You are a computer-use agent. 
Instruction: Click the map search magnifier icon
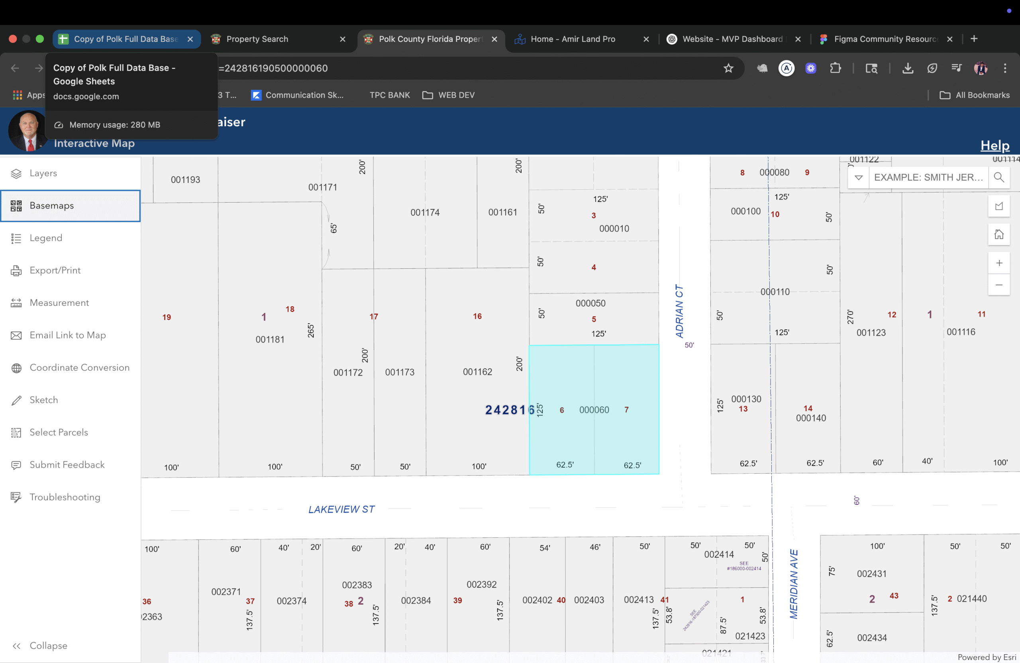click(998, 177)
